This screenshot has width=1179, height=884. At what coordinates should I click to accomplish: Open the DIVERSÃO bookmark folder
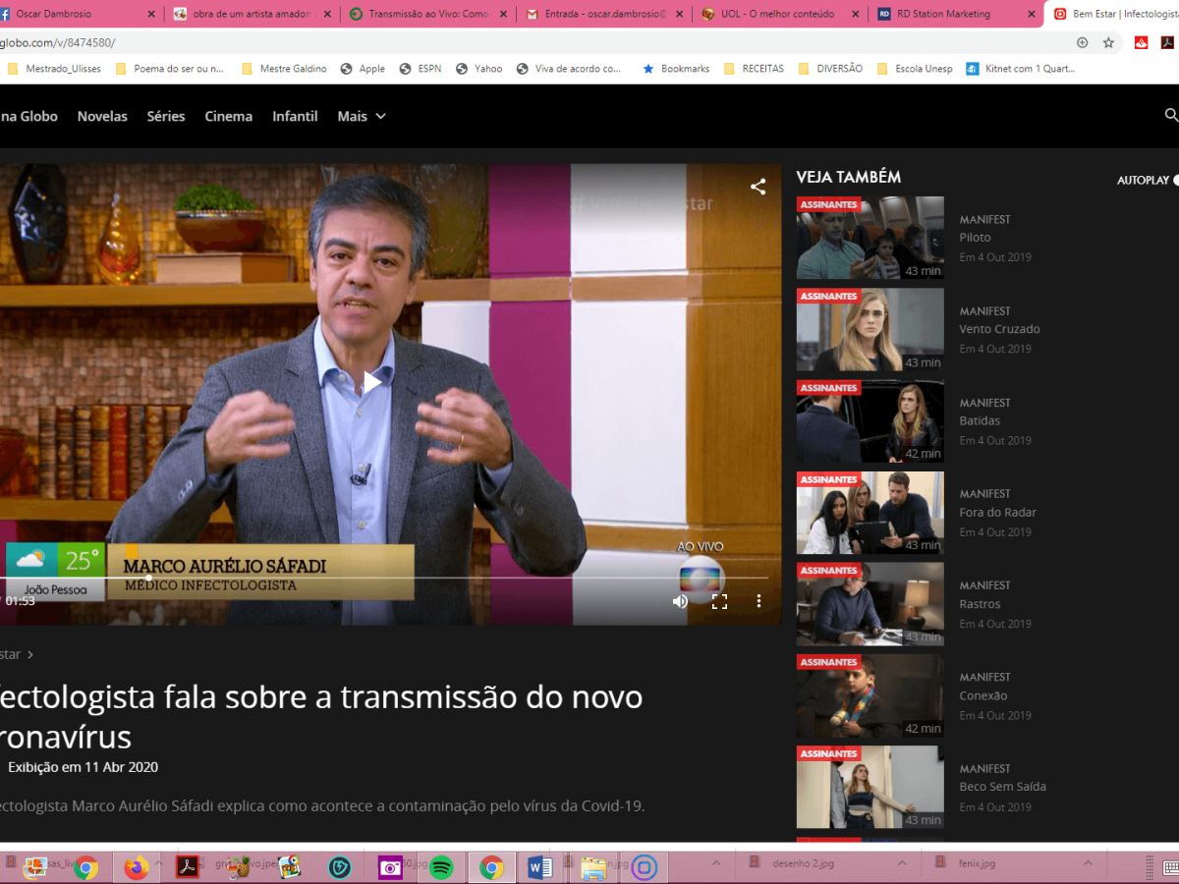point(830,69)
